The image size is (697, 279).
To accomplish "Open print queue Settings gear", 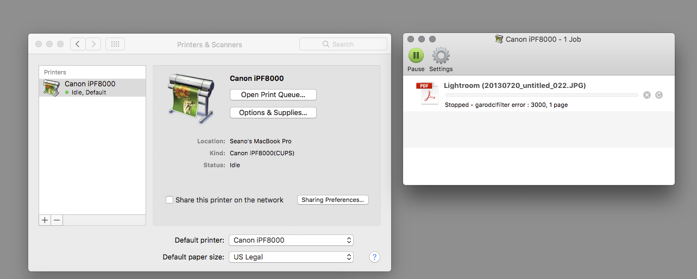I will point(441,55).
